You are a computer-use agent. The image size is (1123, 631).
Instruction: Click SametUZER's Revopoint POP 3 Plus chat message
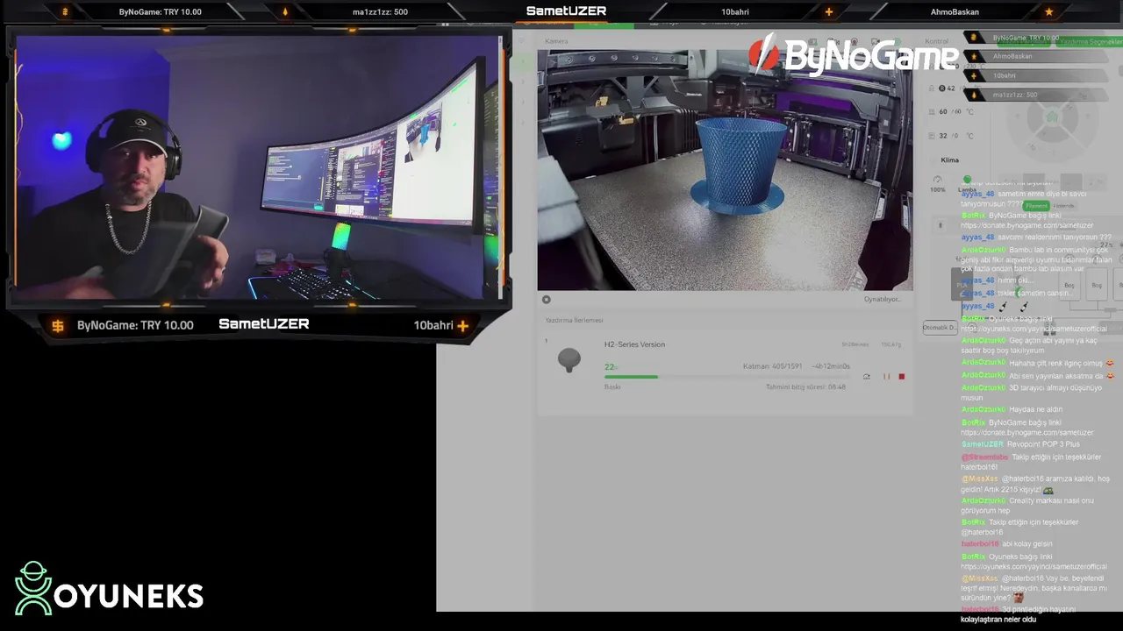point(1020,444)
